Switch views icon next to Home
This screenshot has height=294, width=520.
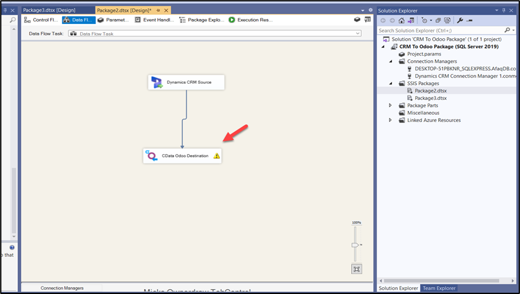pyautogui.click(x=411, y=20)
